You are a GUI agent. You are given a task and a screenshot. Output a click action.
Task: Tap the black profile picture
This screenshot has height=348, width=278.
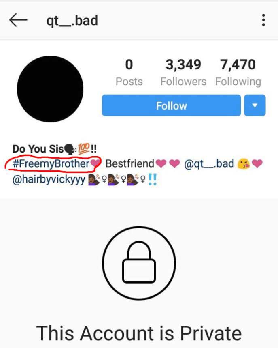point(50,89)
